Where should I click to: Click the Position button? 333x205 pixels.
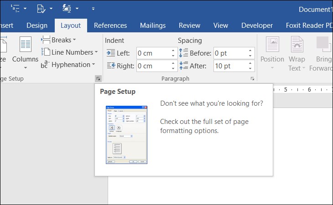click(x=272, y=53)
